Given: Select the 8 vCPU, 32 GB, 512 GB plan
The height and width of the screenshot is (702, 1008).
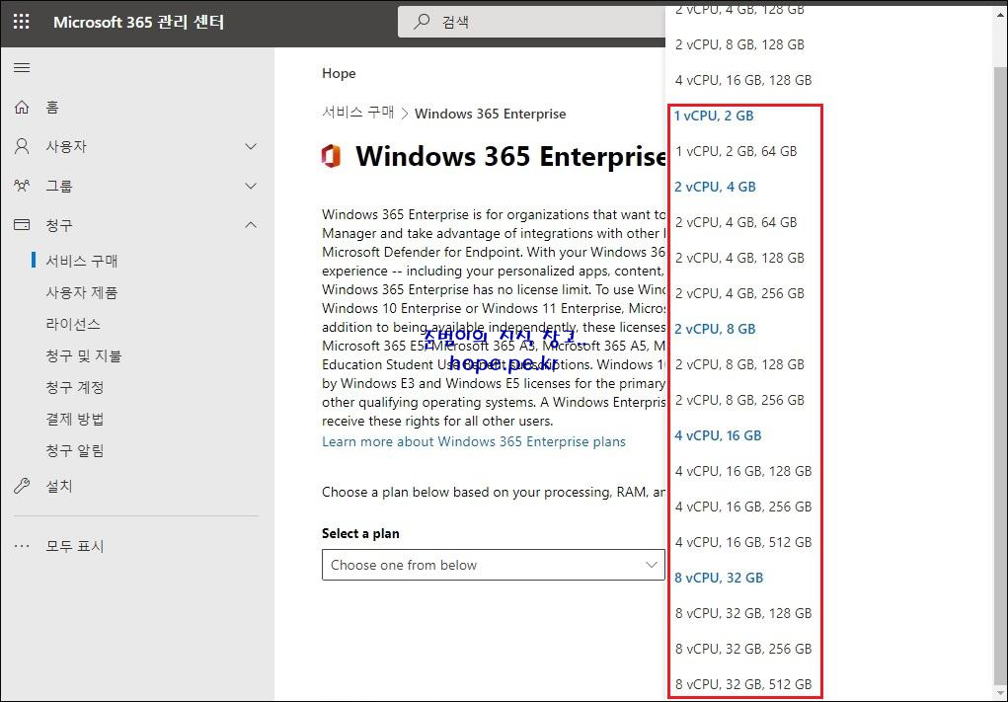Looking at the screenshot, I should pyautogui.click(x=743, y=684).
